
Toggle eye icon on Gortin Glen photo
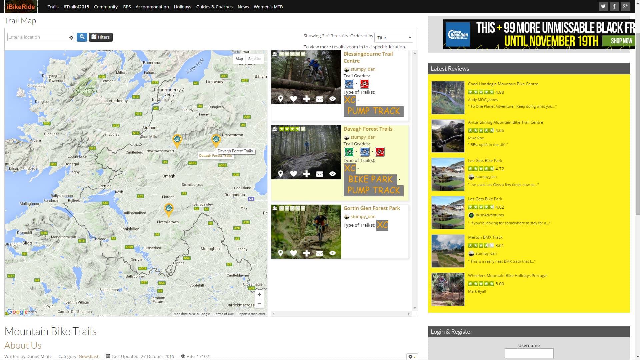(332, 253)
